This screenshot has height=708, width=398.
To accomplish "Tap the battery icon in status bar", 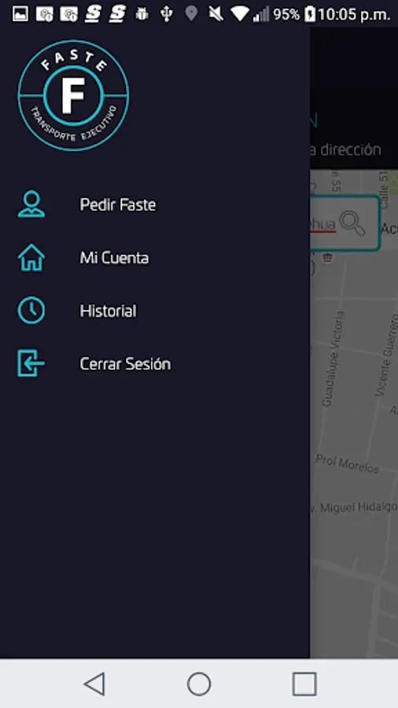I will 310,14.
